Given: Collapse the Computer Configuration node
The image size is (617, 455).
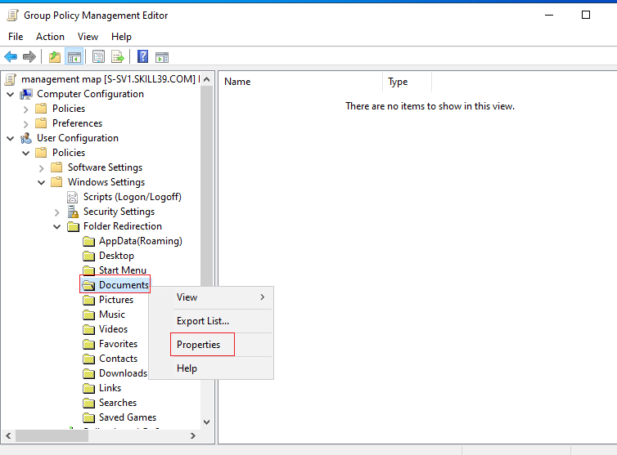Looking at the screenshot, I should coord(11,94).
